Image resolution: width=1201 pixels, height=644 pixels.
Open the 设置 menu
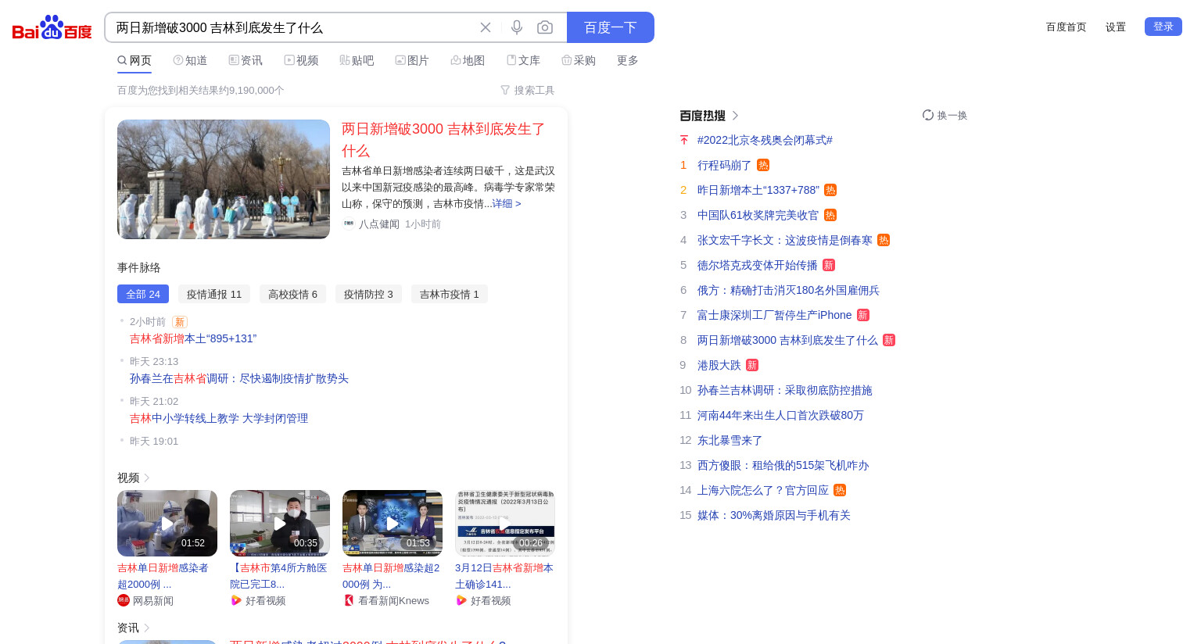(1116, 27)
